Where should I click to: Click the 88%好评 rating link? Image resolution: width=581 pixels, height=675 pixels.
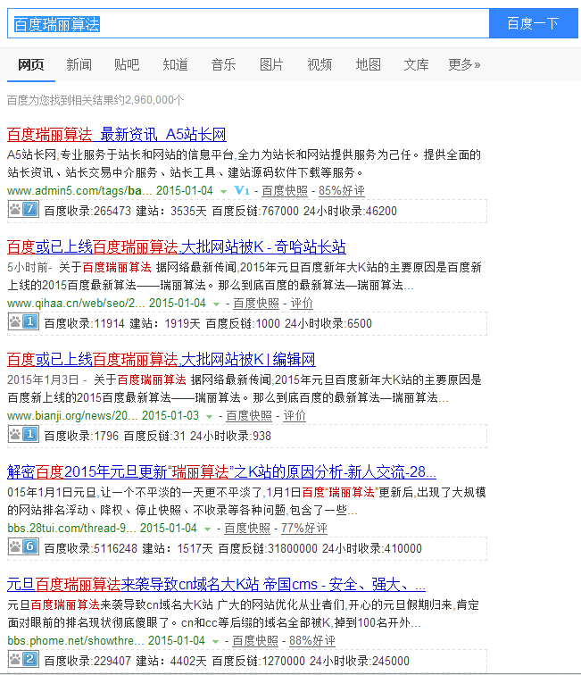coord(312,640)
